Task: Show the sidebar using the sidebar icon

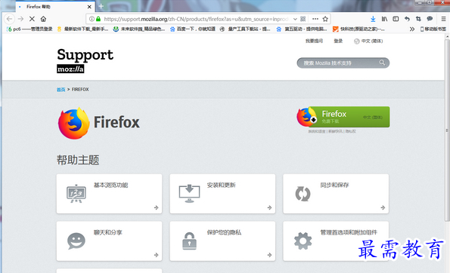Action: pyautogui.click(x=396, y=19)
